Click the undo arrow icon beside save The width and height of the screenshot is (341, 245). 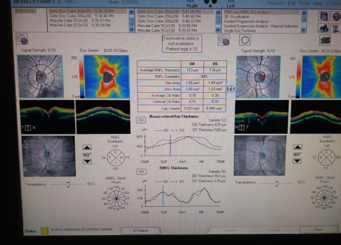coord(336,16)
